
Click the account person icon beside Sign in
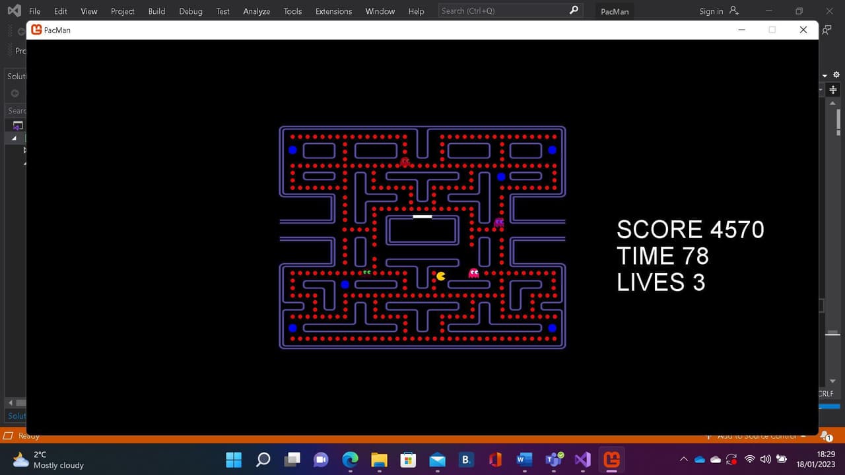pos(733,11)
